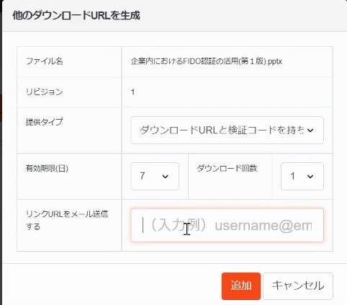Click the 有効期限(日) label
The height and width of the screenshot is (305, 347).
[47, 168]
